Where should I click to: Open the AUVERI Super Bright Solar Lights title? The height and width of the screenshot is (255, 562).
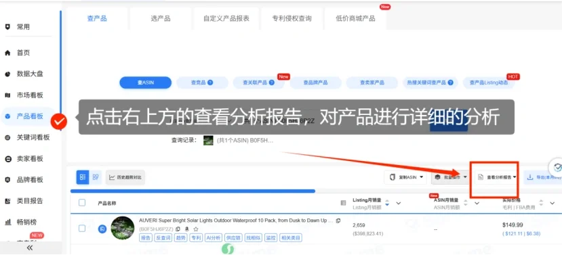click(236, 221)
